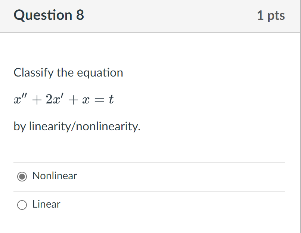
Task: Click the Nonlinear answer label text
Action: (x=55, y=176)
